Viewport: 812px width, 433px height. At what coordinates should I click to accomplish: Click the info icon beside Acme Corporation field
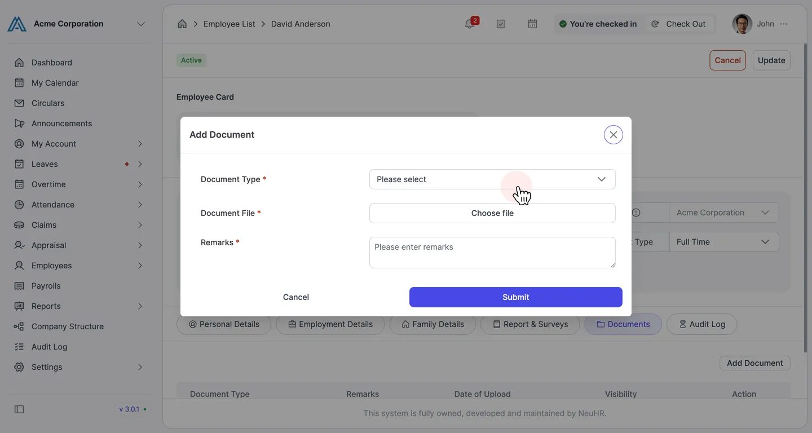tap(636, 213)
